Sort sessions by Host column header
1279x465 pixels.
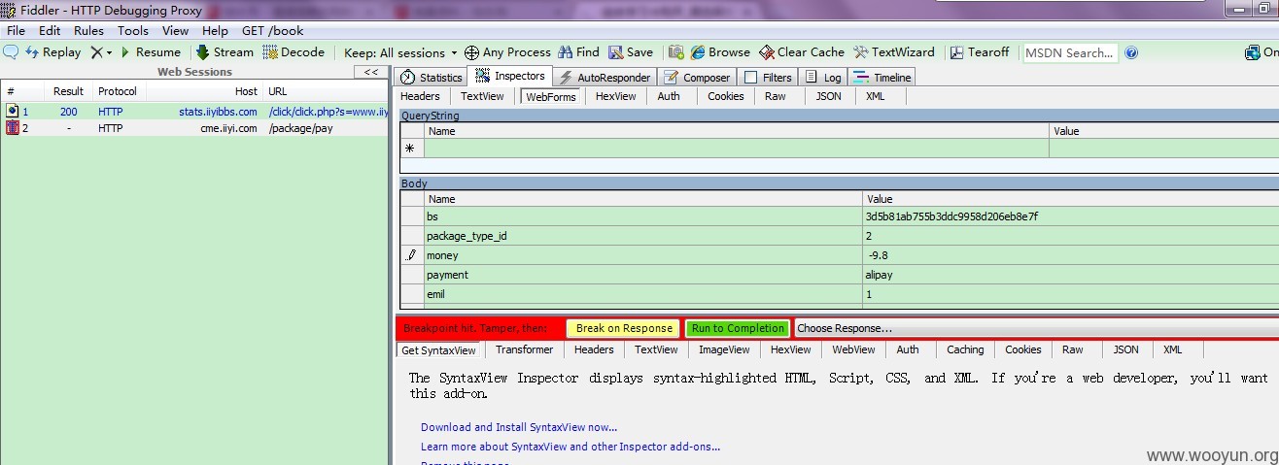tap(204, 91)
